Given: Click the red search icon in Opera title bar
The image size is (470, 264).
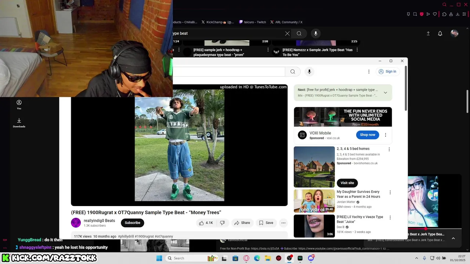Looking at the screenshot, I should click(x=444, y=5).
